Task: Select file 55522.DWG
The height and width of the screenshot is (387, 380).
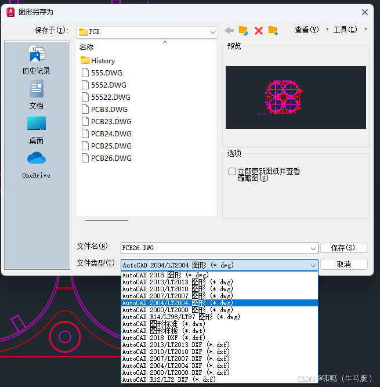Action: pos(106,97)
